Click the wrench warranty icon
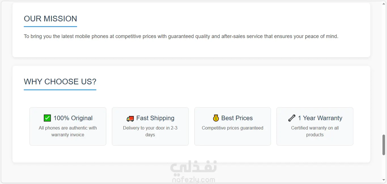Image resolution: width=387 pixels, height=184 pixels. [x=292, y=118]
